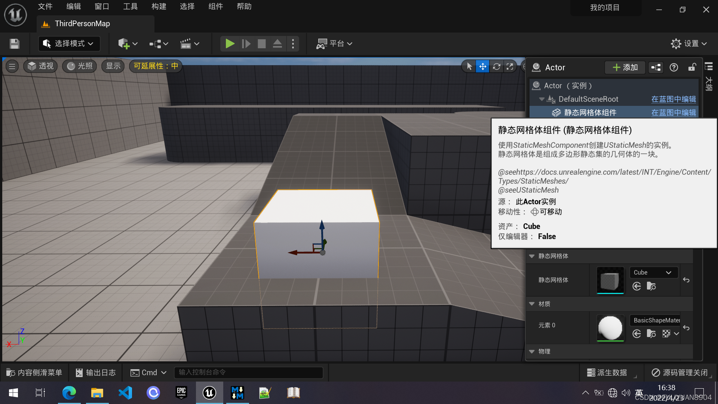Collapse the 物理 physics section
This screenshot has width=718, height=404.
pos(532,352)
